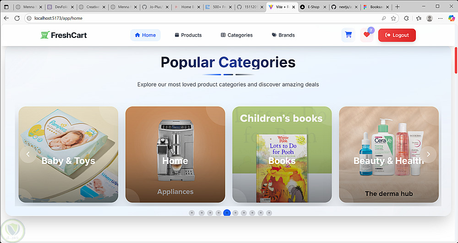This screenshot has width=458, height=243.
Task: Reload the page with refresh icon
Action: (x=17, y=18)
